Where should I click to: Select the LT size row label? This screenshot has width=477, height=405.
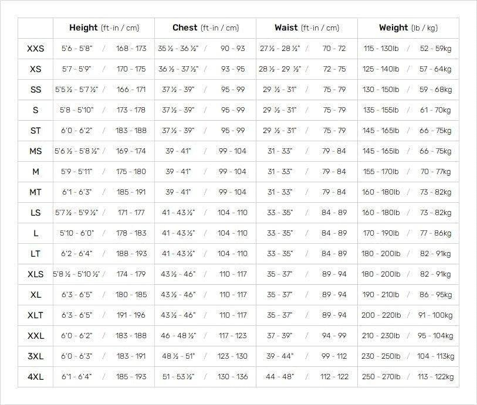[x=36, y=254]
